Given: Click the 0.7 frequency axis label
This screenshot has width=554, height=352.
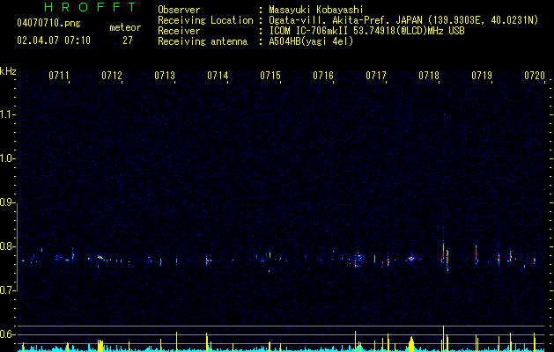Looking at the screenshot, I should click(7, 290).
